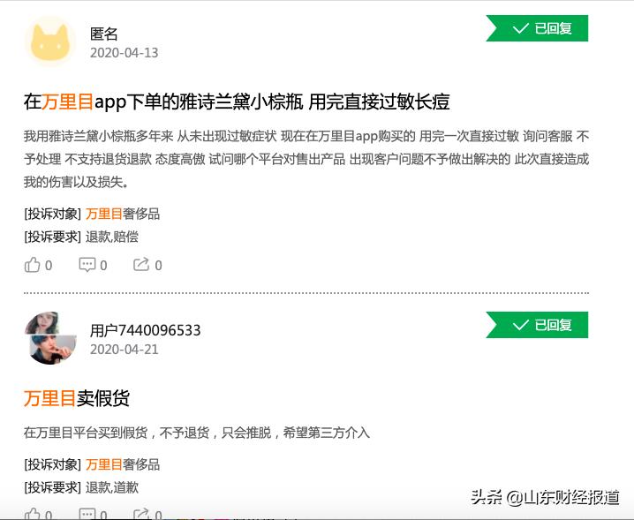The width and height of the screenshot is (634, 520).
Task: Click the 已回复 badge on anonymous complaint
Action: [537, 28]
